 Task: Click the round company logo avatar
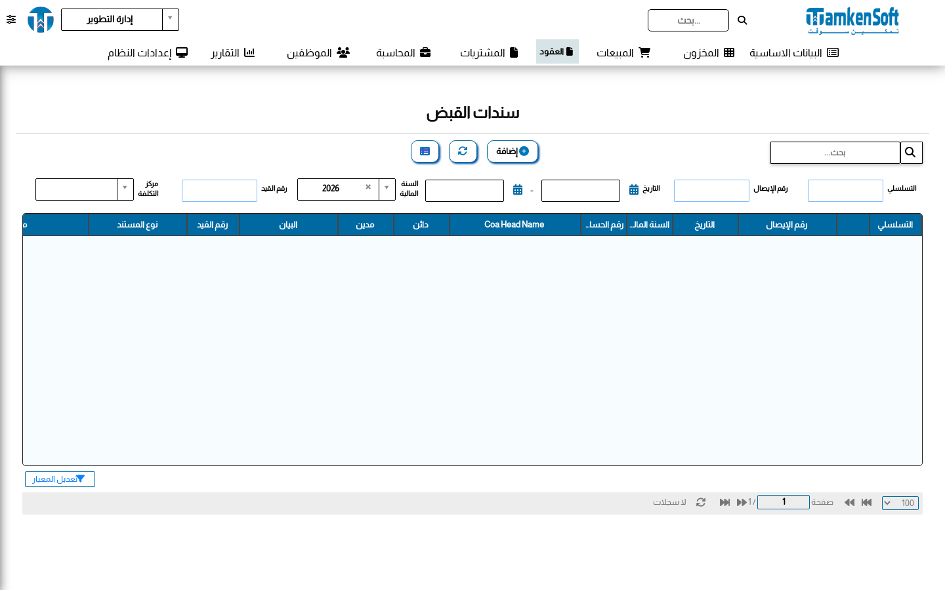click(x=41, y=20)
